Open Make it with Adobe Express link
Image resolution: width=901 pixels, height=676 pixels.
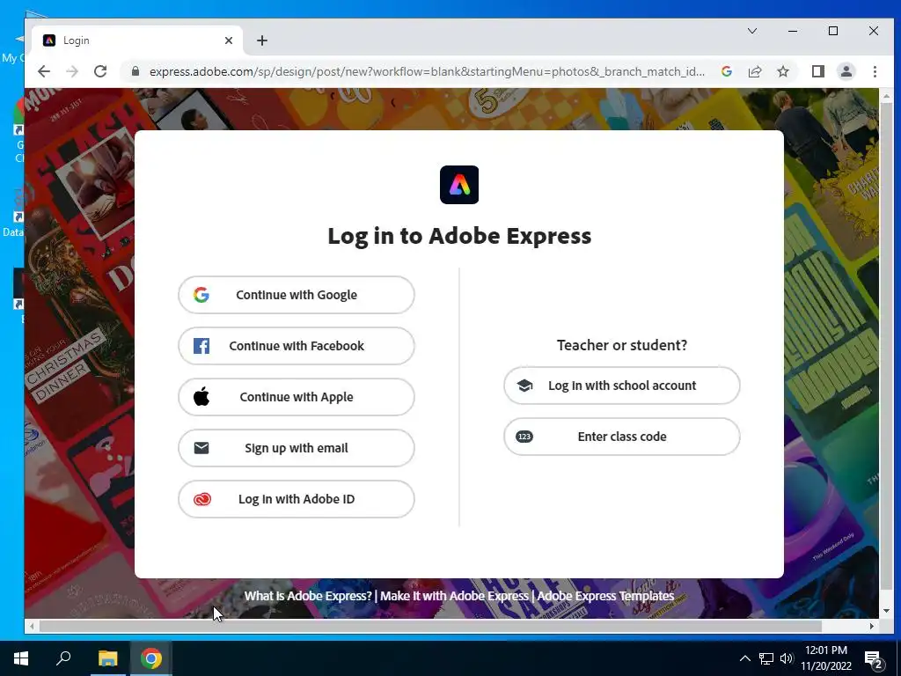[x=454, y=596]
